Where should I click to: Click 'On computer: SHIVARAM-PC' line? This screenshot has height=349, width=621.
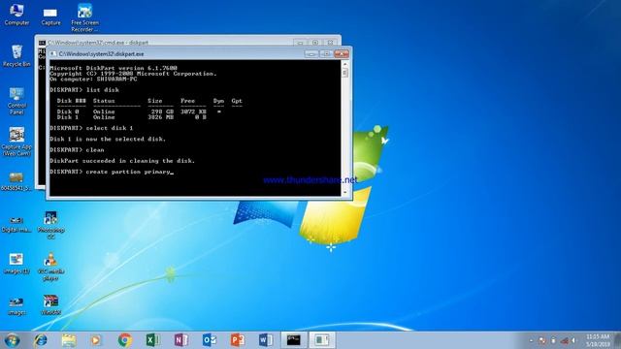point(93,79)
